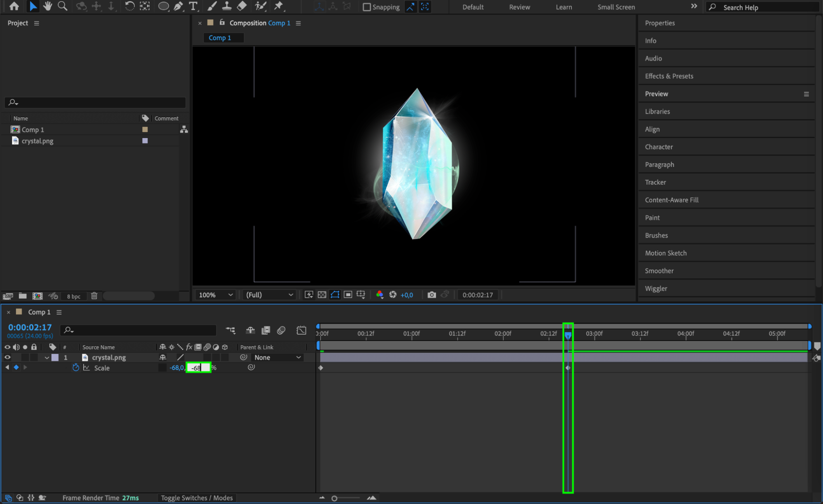Select the Puppet Pin tool
The width and height of the screenshot is (823, 504).
click(279, 6)
